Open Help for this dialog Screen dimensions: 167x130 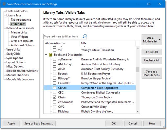[x=152, y=123]
